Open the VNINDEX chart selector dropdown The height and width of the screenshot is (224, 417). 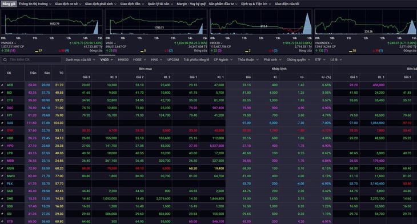coord(9,43)
